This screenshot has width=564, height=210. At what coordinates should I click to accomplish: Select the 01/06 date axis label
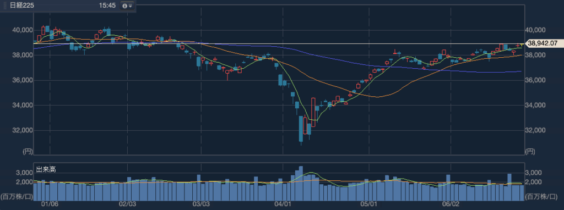point(50,204)
